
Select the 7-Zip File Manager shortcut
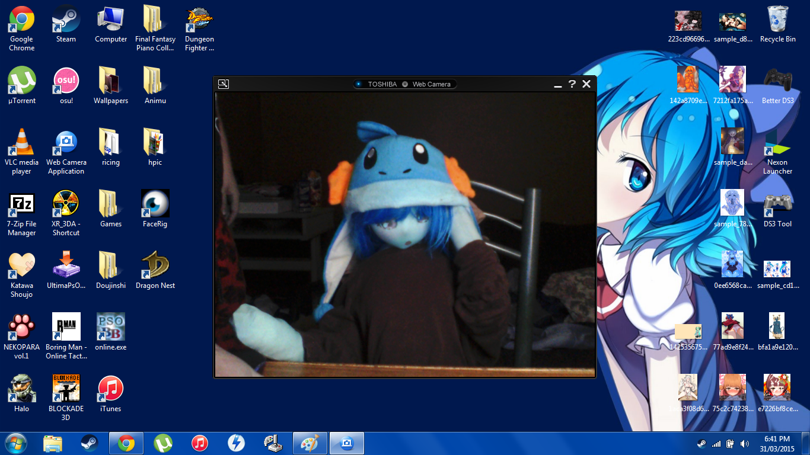click(22, 213)
